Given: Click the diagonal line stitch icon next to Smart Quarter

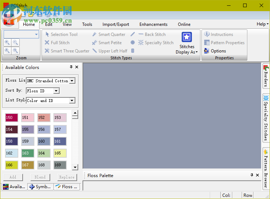Looking at the screenshot, I should point(133,34).
